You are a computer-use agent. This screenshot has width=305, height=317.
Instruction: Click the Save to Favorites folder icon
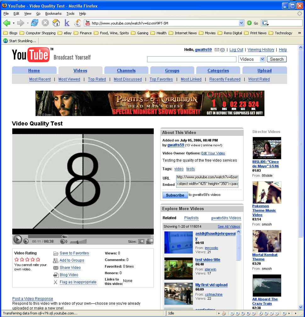[56, 253]
